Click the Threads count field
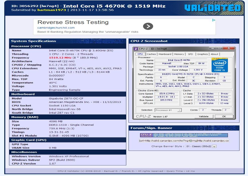The width and height of the screenshot is (248, 176). pyautogui.click(x=226, y=110)
